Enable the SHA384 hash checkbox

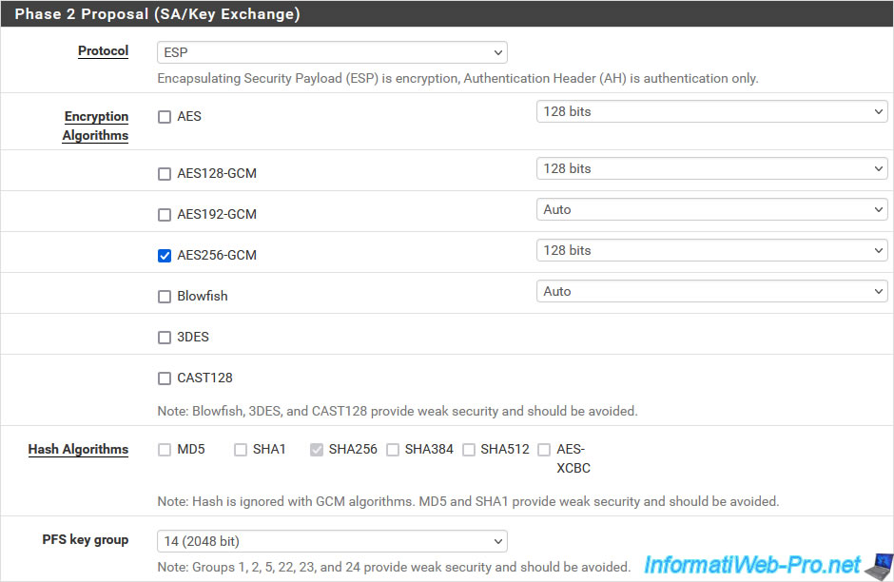pyautogui.click(x=392, y=451)
